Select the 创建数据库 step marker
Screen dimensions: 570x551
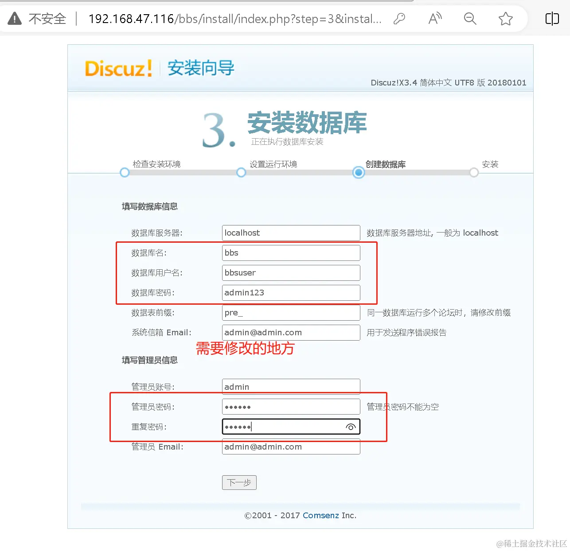359,172
